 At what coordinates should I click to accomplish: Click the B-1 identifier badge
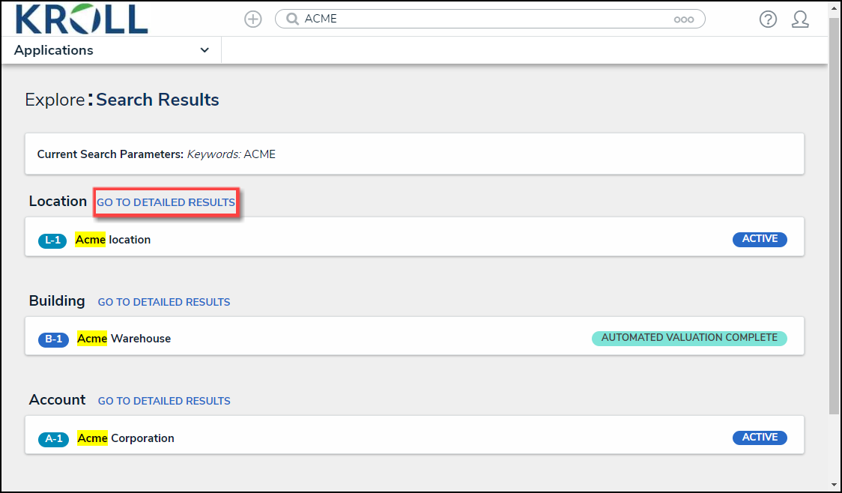(x=53, y=339)
